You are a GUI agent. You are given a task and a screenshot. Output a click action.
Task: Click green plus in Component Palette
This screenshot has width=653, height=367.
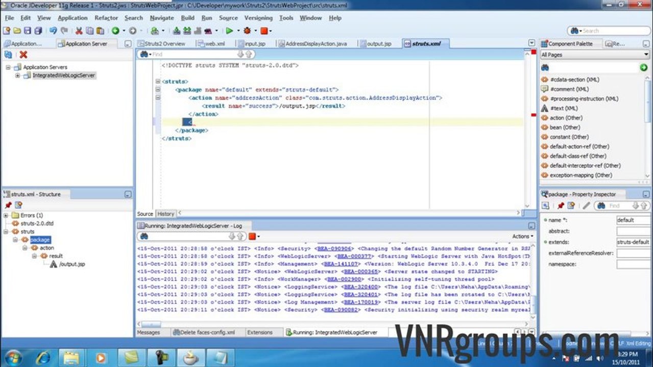coord(644,67)
